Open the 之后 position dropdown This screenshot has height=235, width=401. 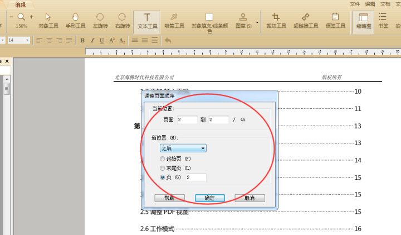click(x=183, y=148)
